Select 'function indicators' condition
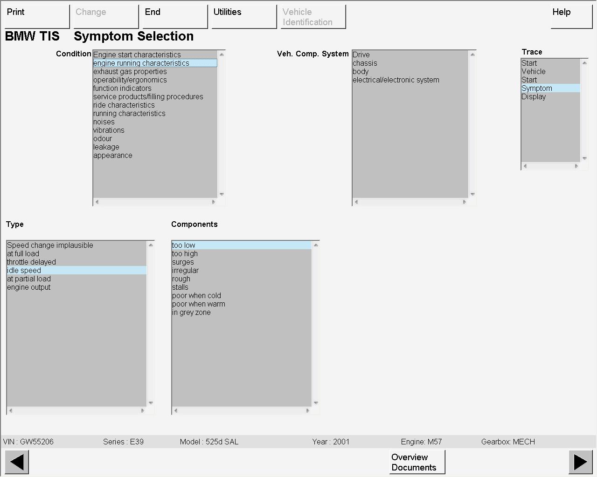The width and height of the screenshot is (597, 477). (x=155, y=89)
